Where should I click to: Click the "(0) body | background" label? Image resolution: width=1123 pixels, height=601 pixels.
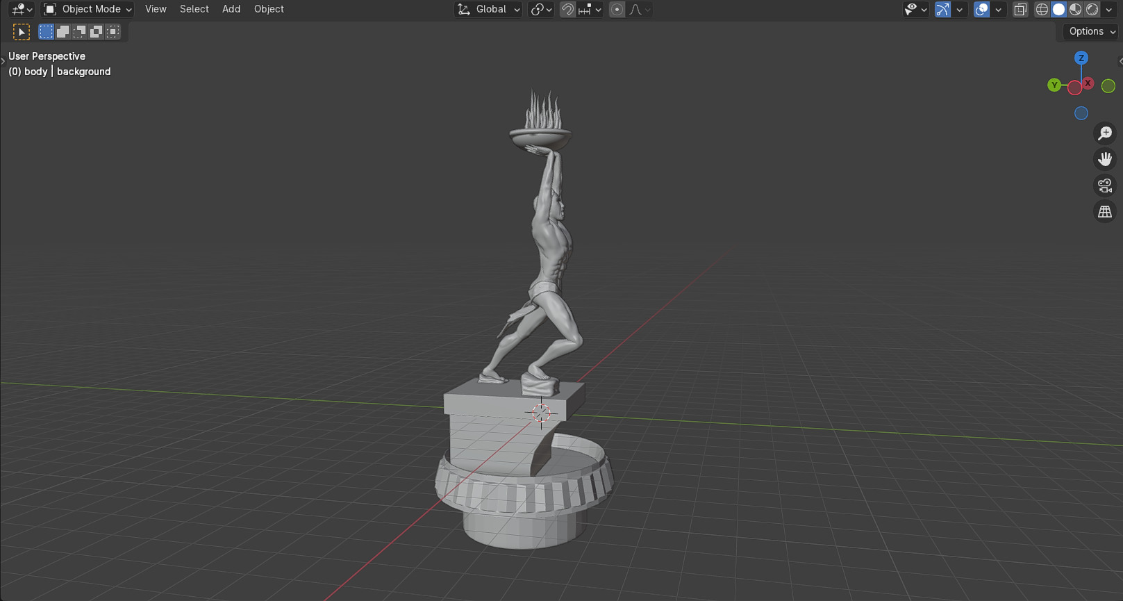(x=60, y=72)
